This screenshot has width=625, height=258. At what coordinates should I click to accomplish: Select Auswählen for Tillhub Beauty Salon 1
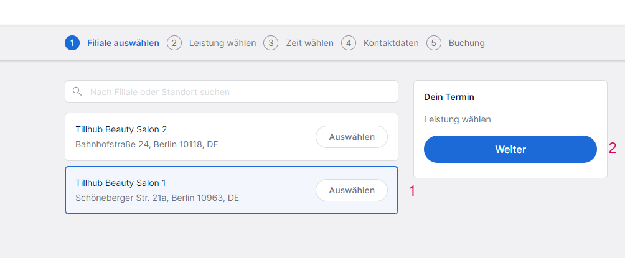point(352,190)
